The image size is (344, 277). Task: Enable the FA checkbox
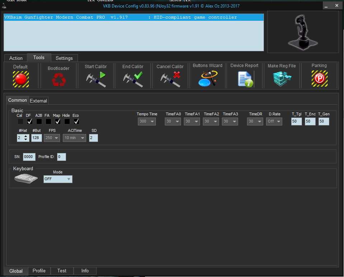coord(48,121)
